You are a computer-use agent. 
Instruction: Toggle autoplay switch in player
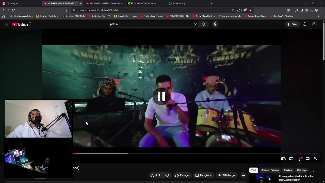tap(283, 159)
